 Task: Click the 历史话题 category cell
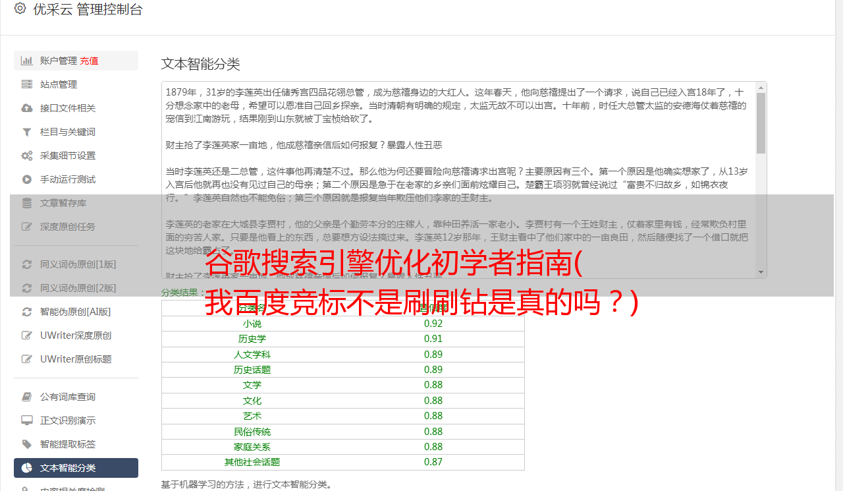(x=252, y=370)
